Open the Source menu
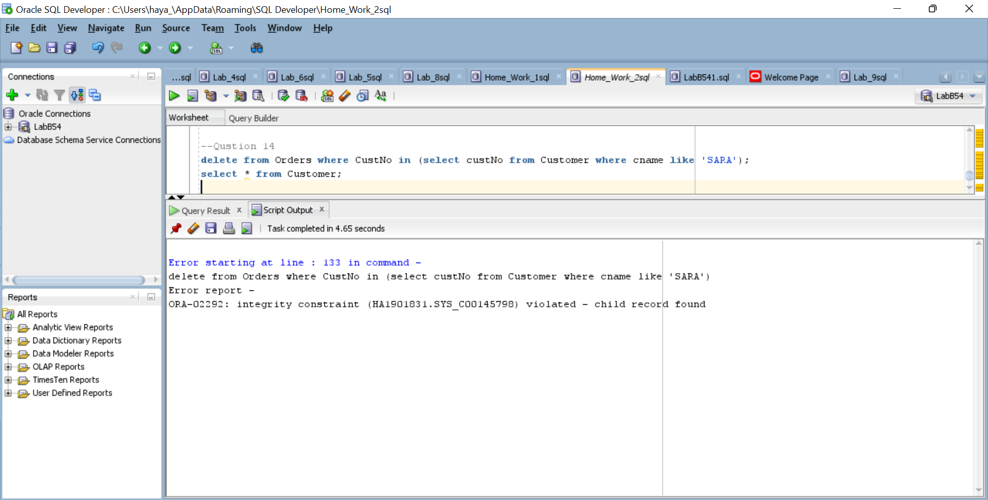This screenshot has width=988, height=500. pos(176,28)
